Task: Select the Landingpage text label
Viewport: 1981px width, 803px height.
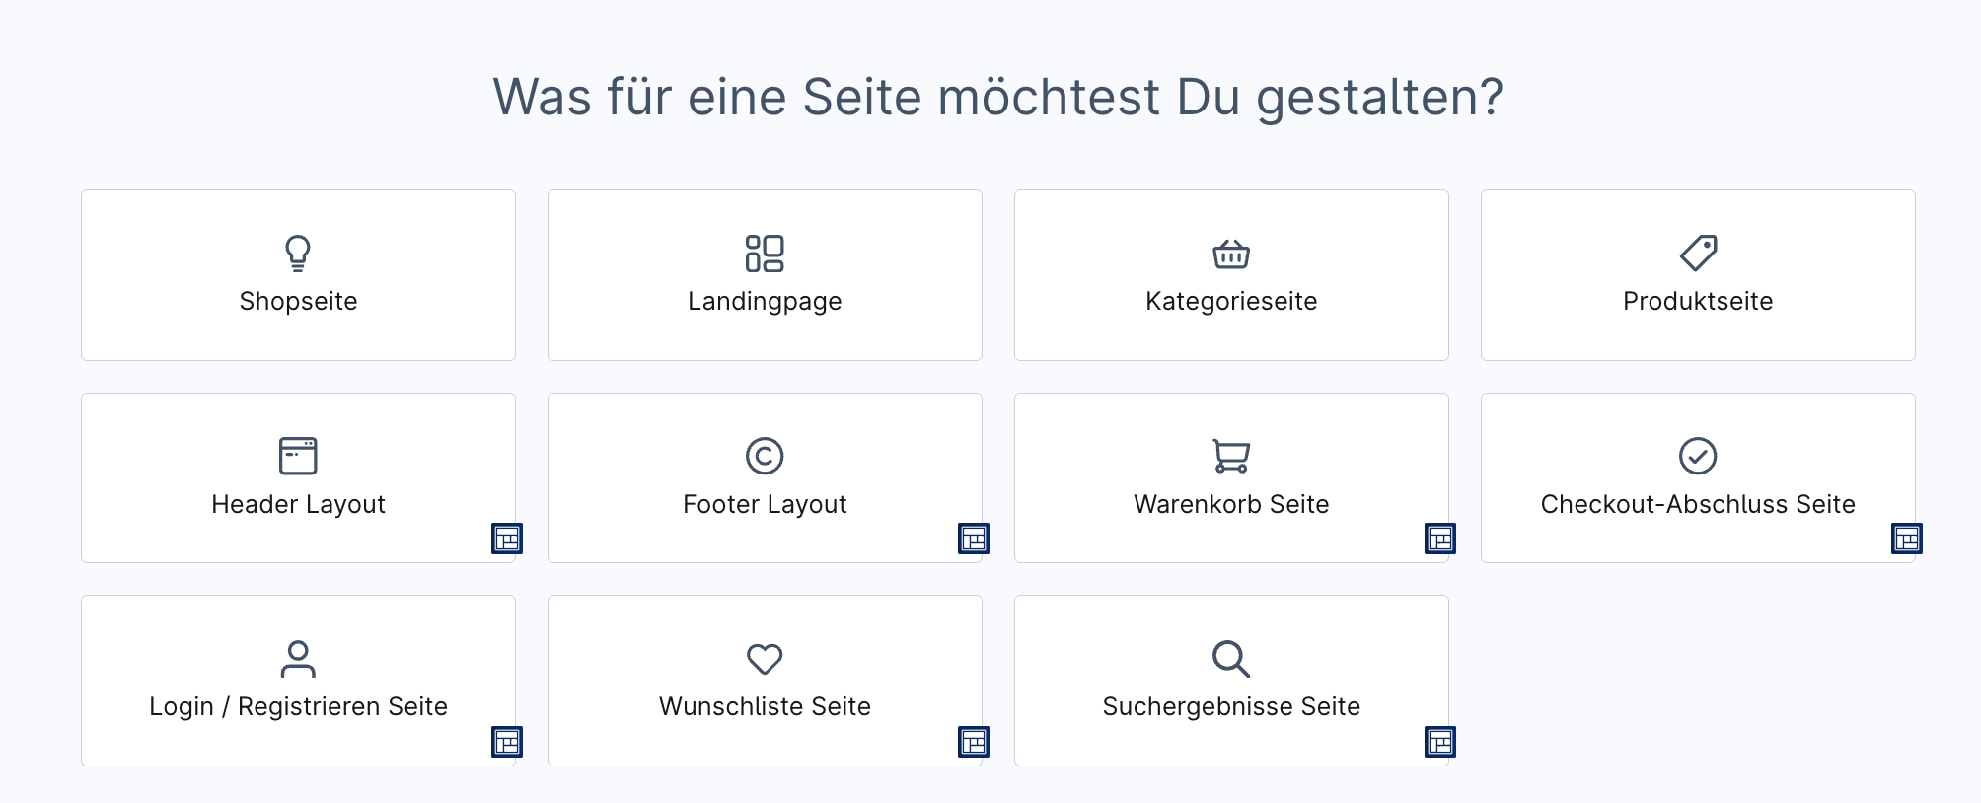Action: tap(765, 301)
